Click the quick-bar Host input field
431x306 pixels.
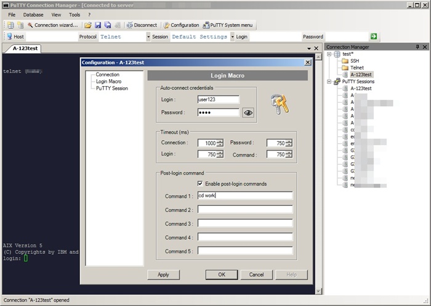(52, 37)
